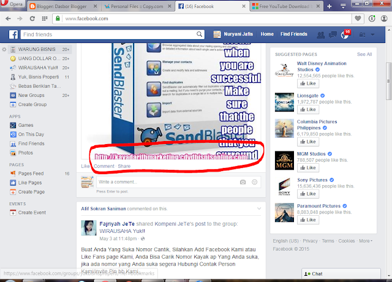Open Bebas Beriklan group
Screen dimensions: 392x282
tap(40, 86)
